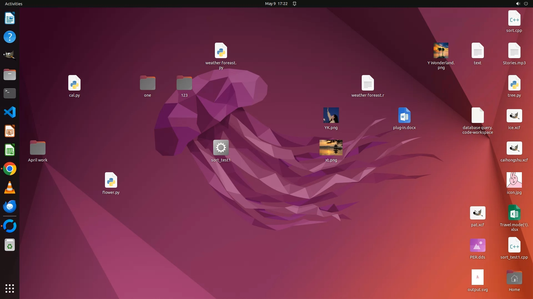Viewport: 533px width, 299px height.
Task: Open LibreOffice Writer from the dock
Action: pos(9,18)
